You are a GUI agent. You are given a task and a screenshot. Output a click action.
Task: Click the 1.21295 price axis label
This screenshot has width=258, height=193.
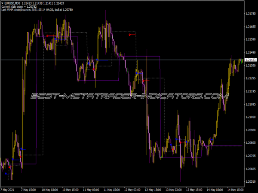pos(250,78)
